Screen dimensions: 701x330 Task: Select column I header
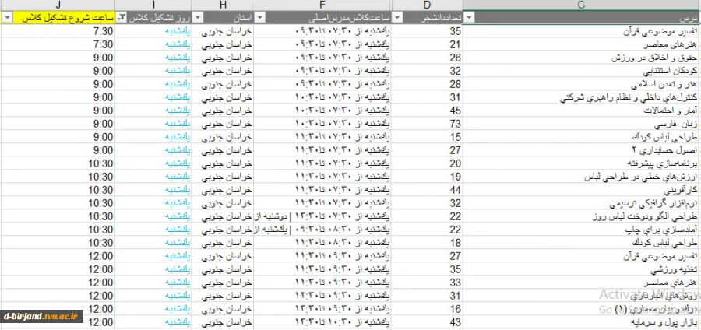[x=153, y=5]
